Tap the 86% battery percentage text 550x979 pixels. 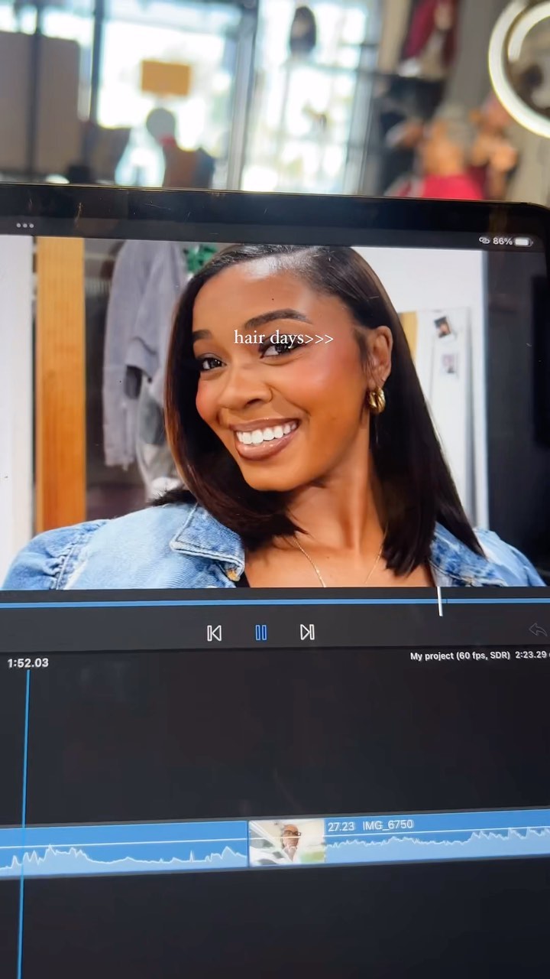(502, 241)
